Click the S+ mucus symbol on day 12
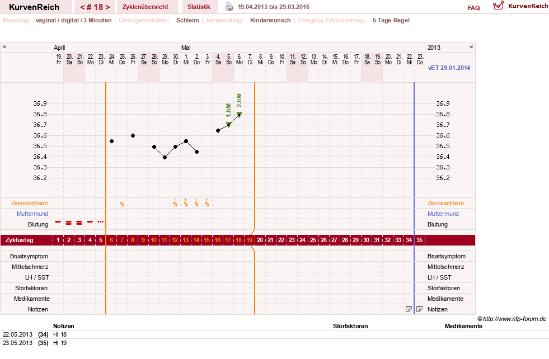This screenshot has height=359, width=549. click(175, 202)
